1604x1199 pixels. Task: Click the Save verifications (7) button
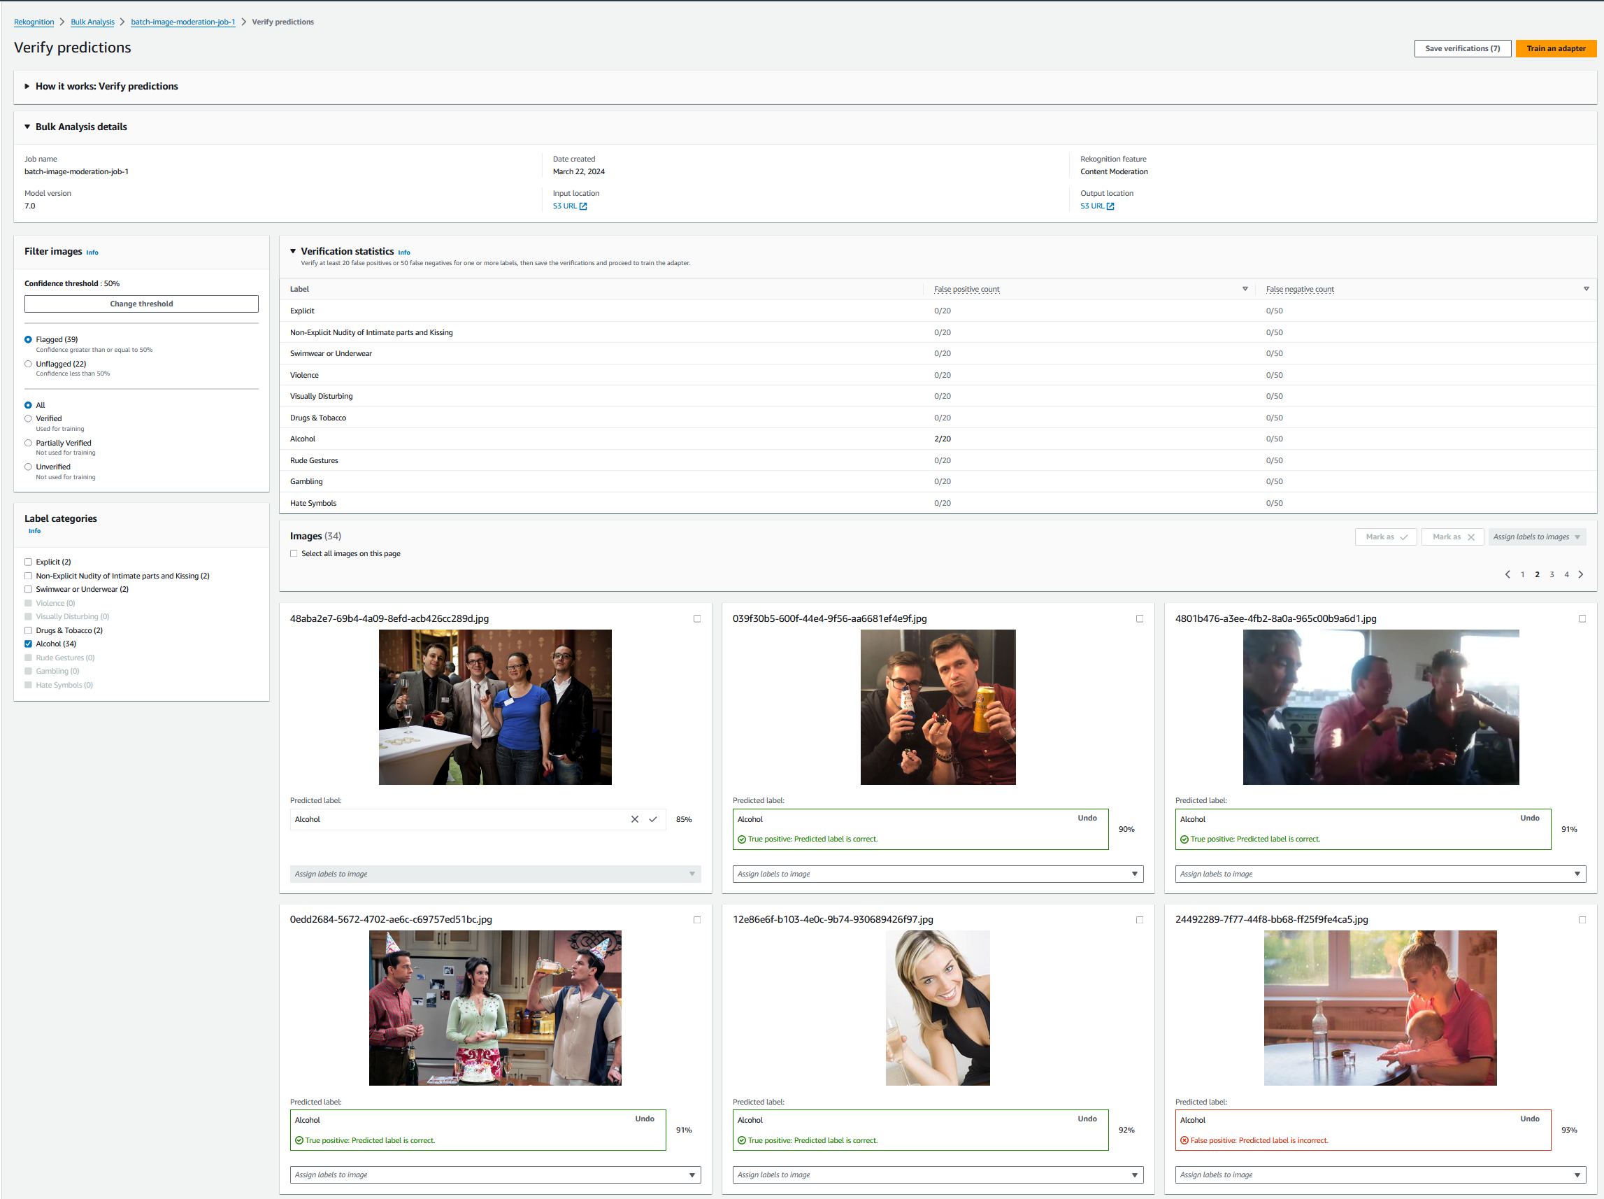[1462, 48]
